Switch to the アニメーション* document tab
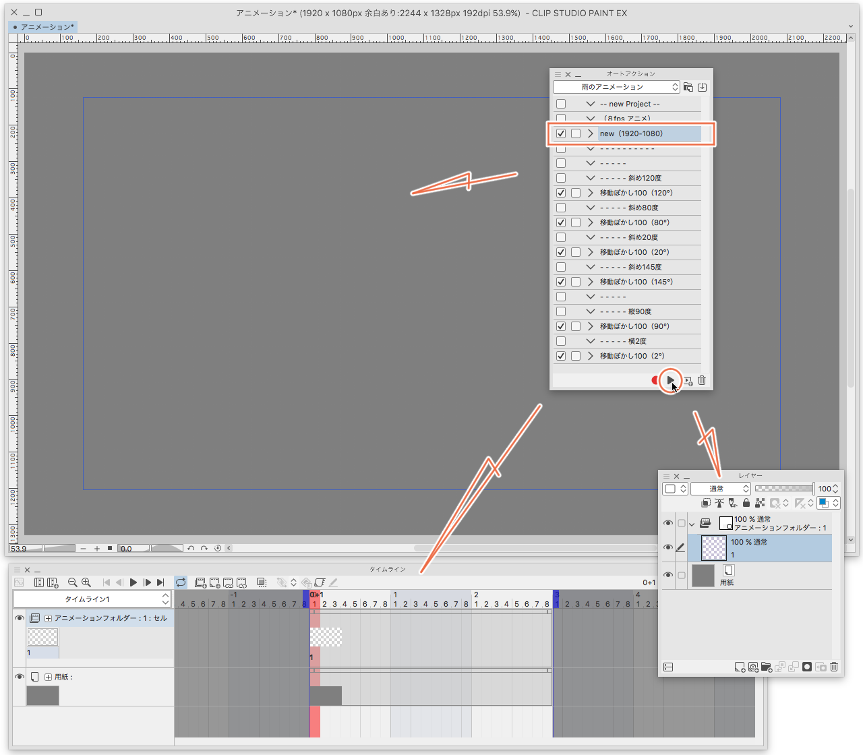863x755 pixels. point(44,27)
